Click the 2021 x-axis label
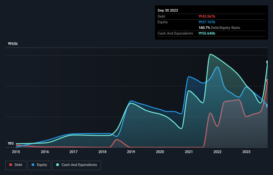 [189, 152]
